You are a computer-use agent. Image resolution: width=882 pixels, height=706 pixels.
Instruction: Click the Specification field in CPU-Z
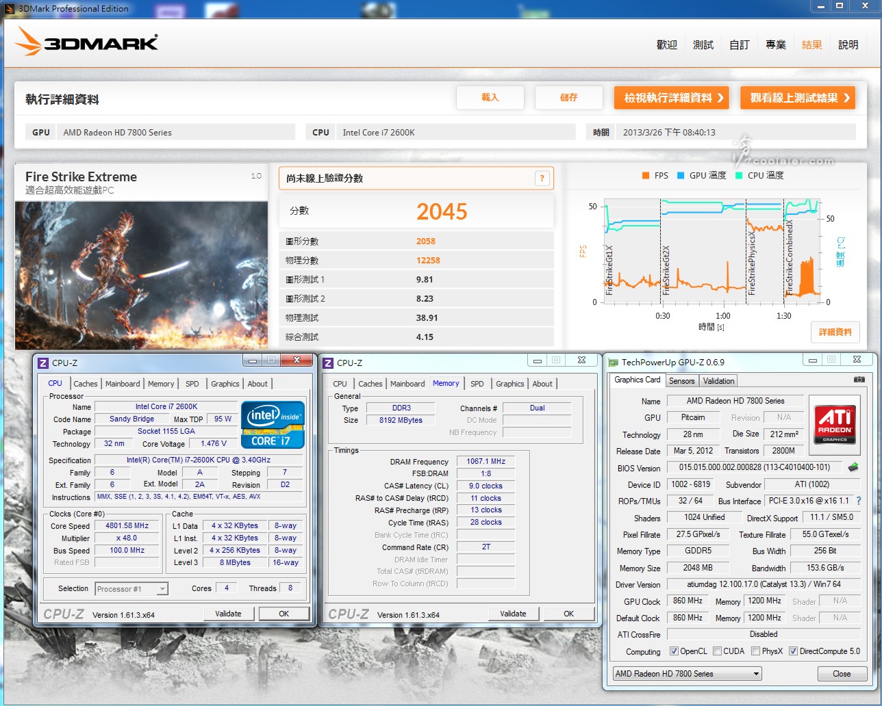click(198, 460)
